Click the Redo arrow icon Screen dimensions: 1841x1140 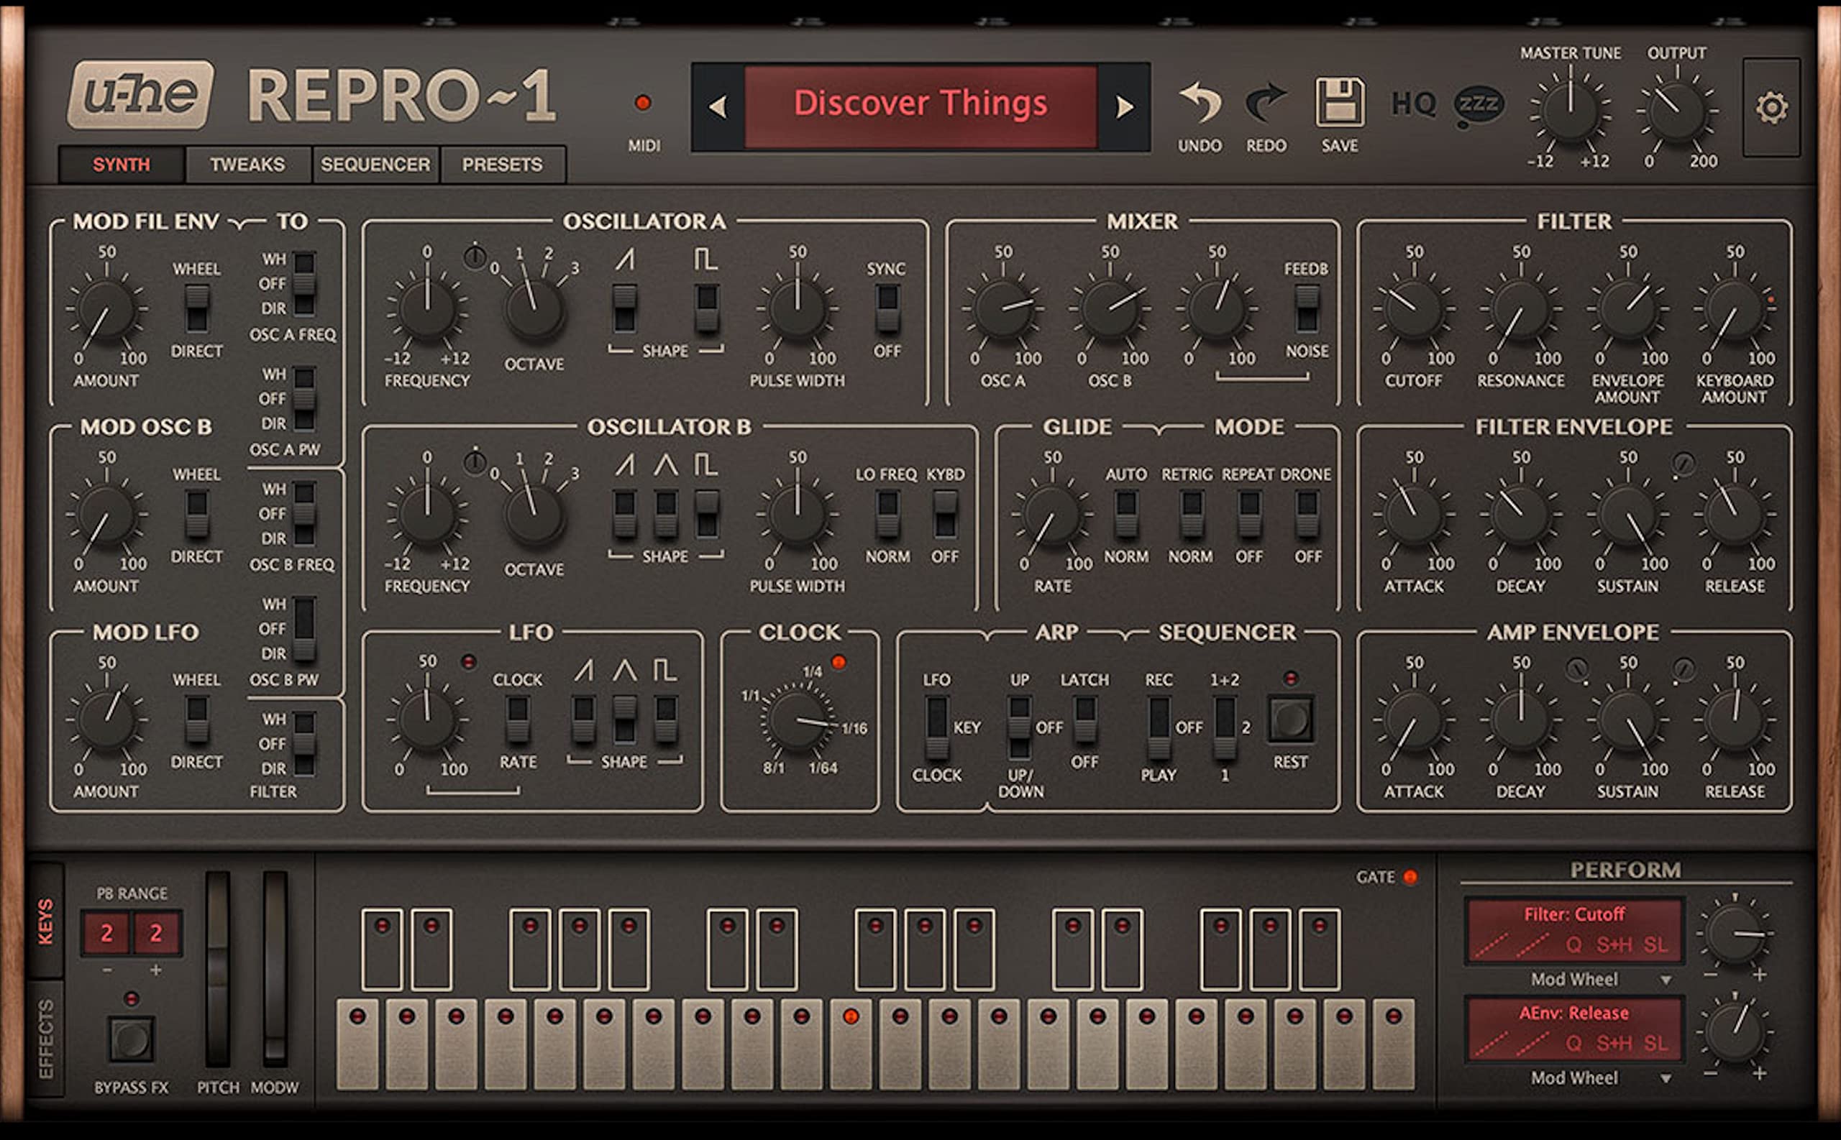1266,104
